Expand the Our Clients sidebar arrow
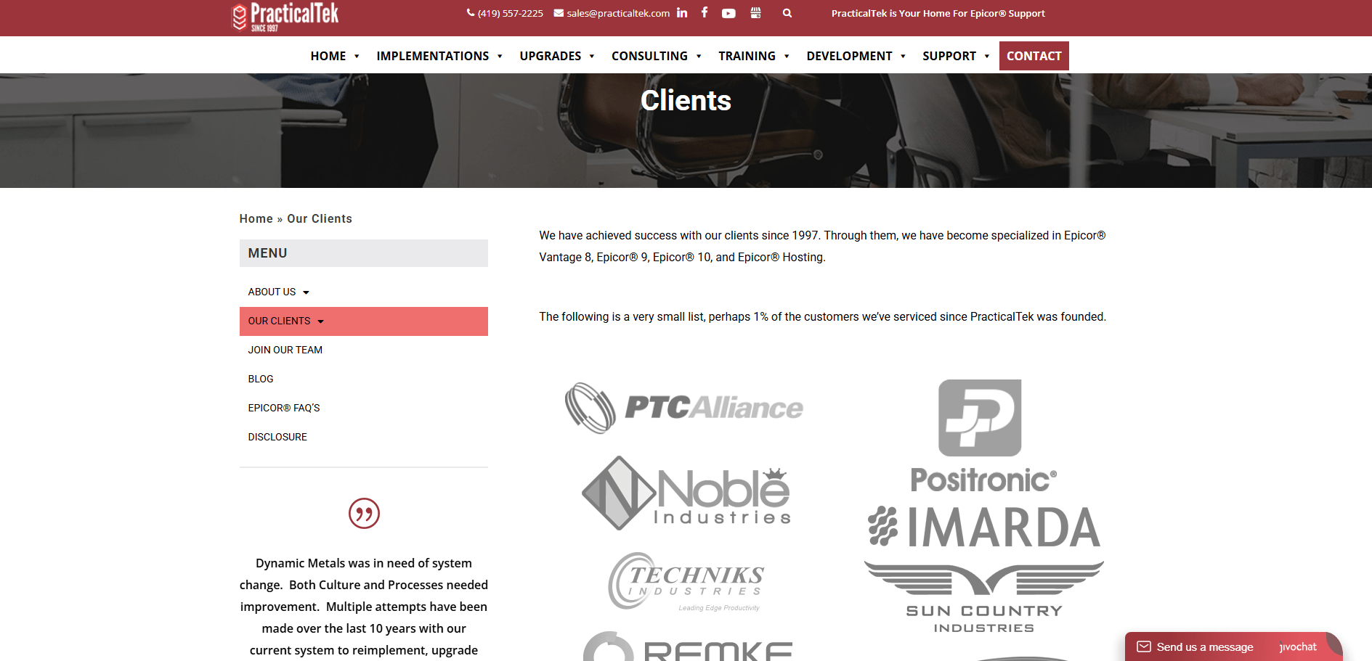This screenshot has width=1372, height=661. [x=320, y=321]
